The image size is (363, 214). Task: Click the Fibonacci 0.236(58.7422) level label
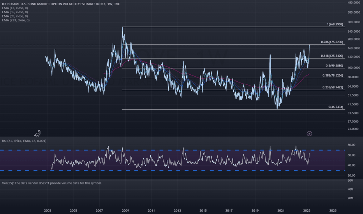click(x=333, y=87)
